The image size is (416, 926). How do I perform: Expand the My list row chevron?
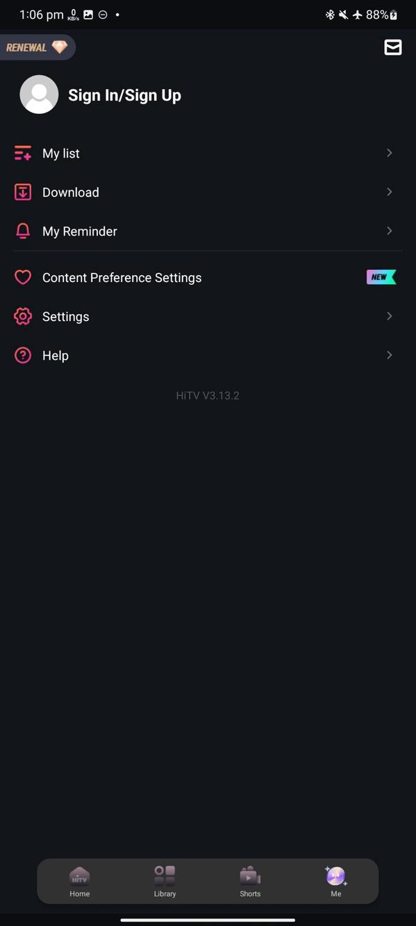[x=389, y=153]
